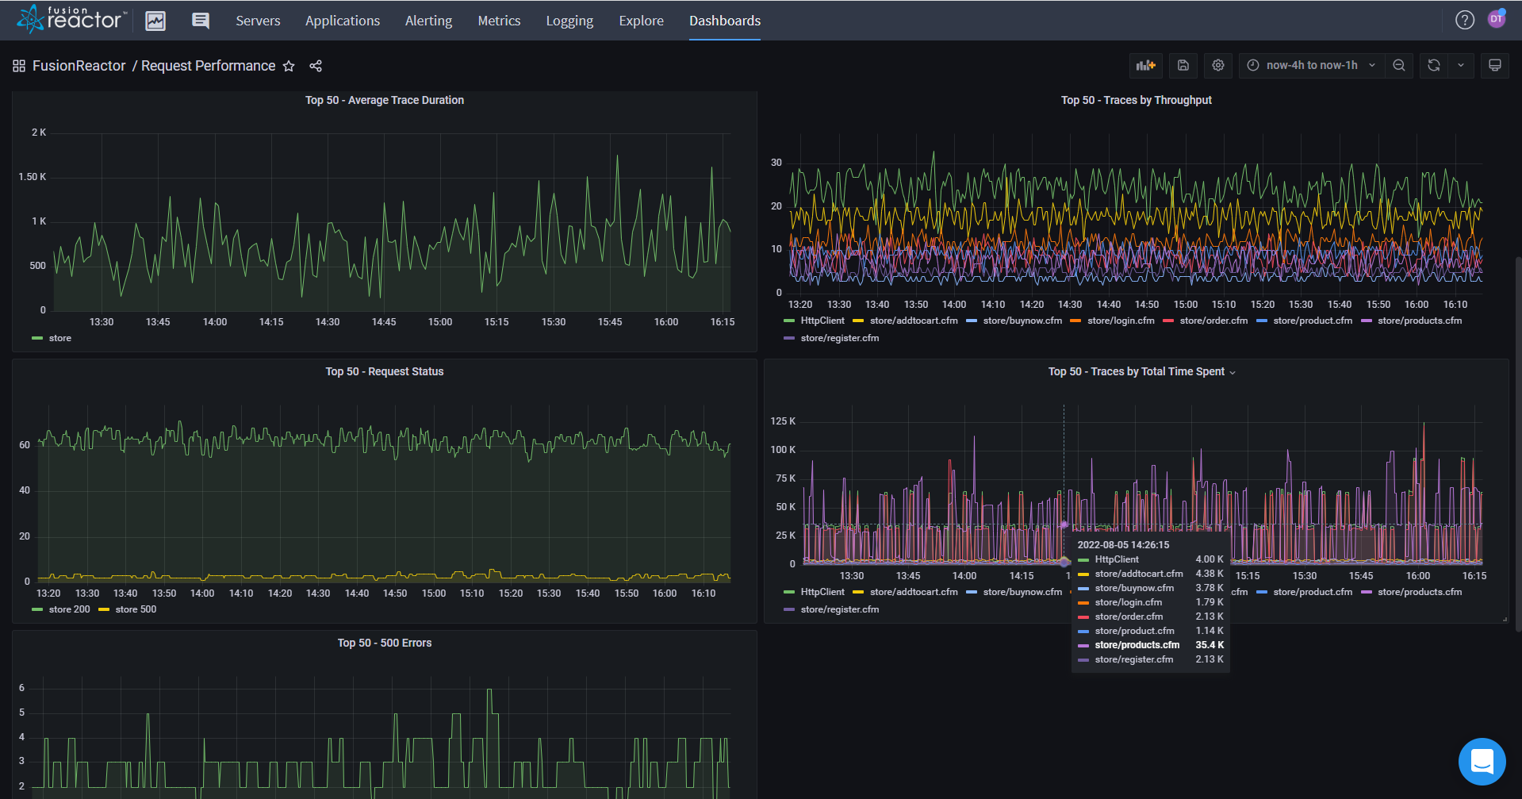Image resolution: width=1522 pixels, height=799 pixels.
Task: Click the Add panel icon
Action: [1145, 65]
